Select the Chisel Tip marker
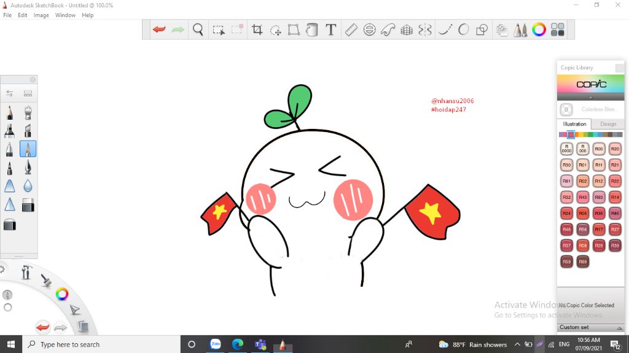Image resolution: width=629 pixels, height=353 pixels. coord(28,130)
